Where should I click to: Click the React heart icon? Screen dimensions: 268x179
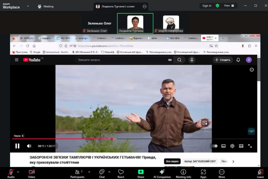coord(121,174)
